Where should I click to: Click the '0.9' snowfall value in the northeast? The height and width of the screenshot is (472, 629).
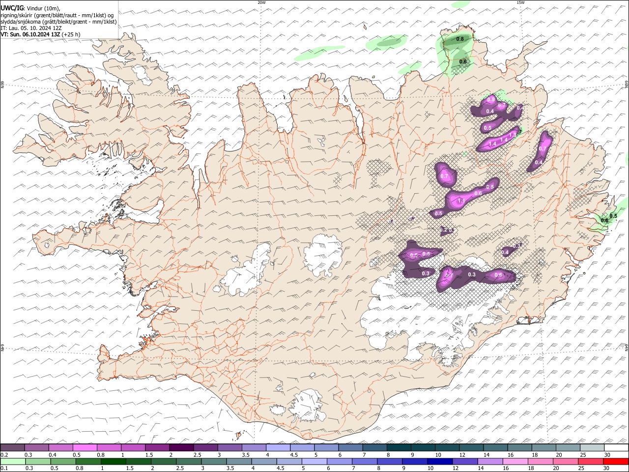(x=490, y=100)
